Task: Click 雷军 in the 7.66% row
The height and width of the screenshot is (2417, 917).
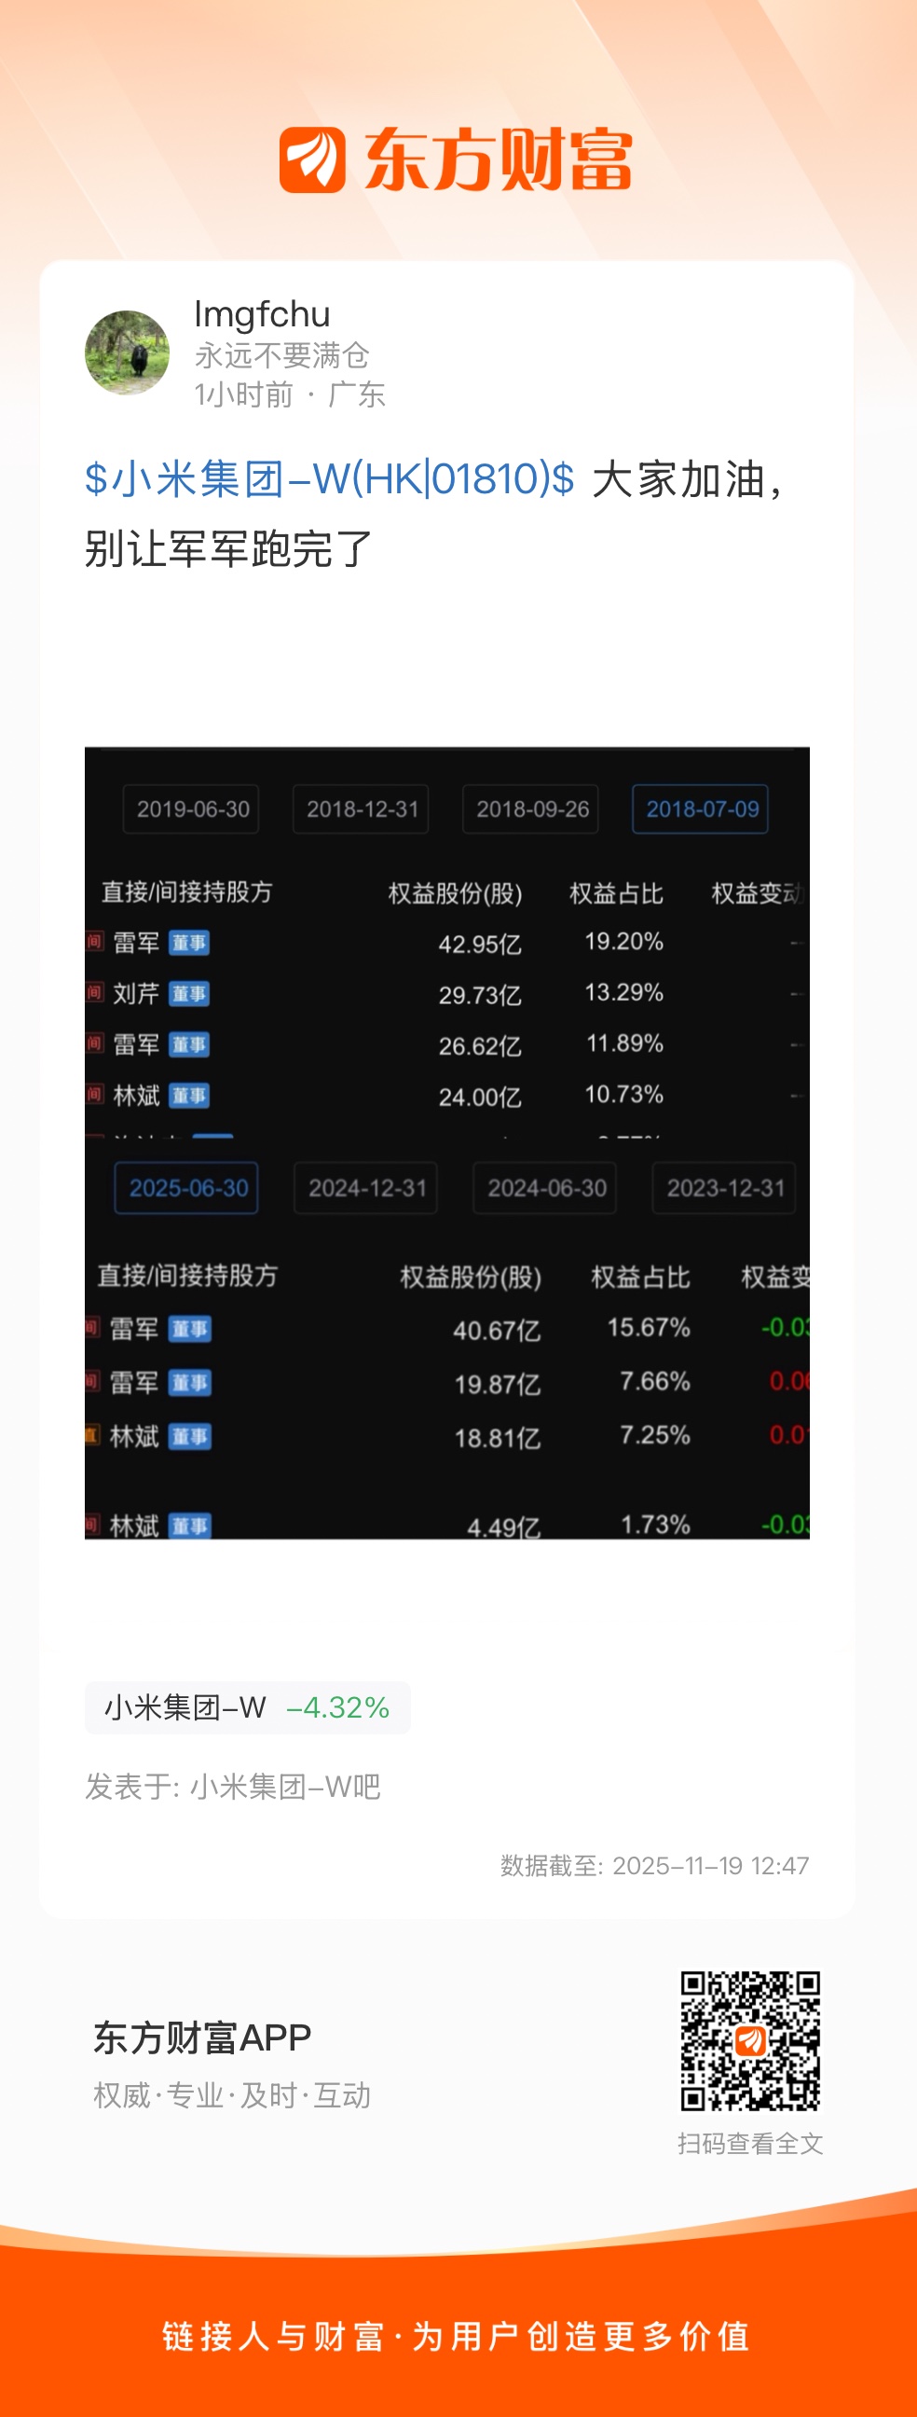Action: pos(134,1382)
